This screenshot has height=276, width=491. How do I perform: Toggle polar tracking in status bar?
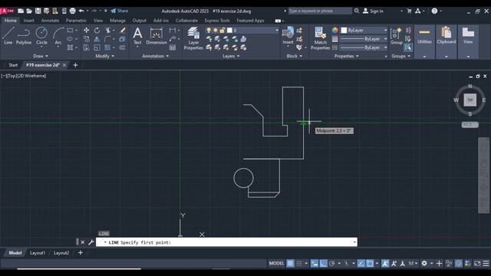point(332,264)
